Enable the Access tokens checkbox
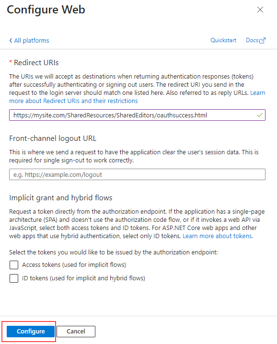This screenshot has height=344, width=277. point(14,265)
